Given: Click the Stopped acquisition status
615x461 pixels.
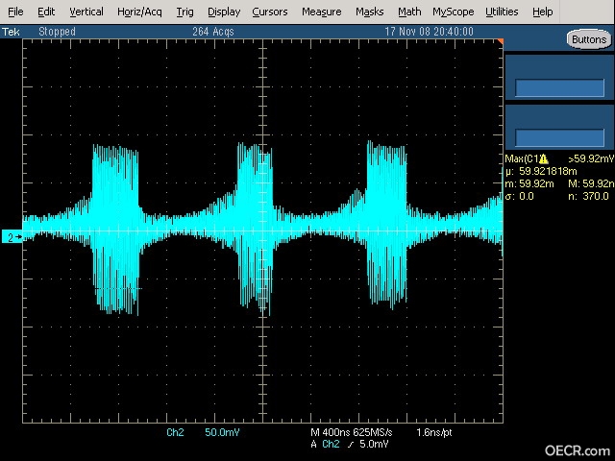Looking at the screenshot, I should pos(57,32).
